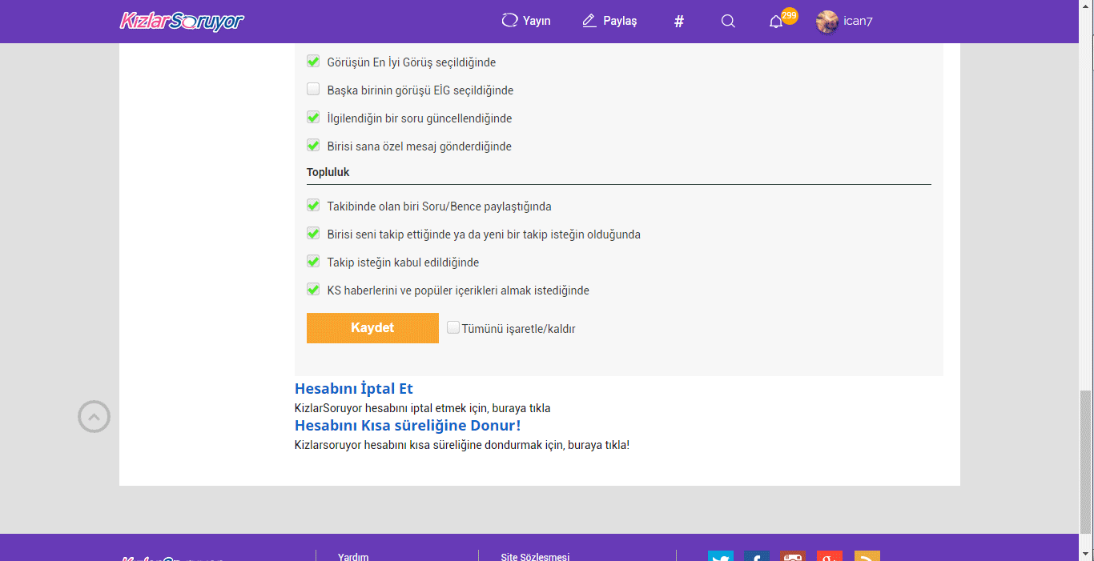The width and height of the screenshot is (1094, 561).
Task: Open the Yardım footer link
Action: pos(353,557)
